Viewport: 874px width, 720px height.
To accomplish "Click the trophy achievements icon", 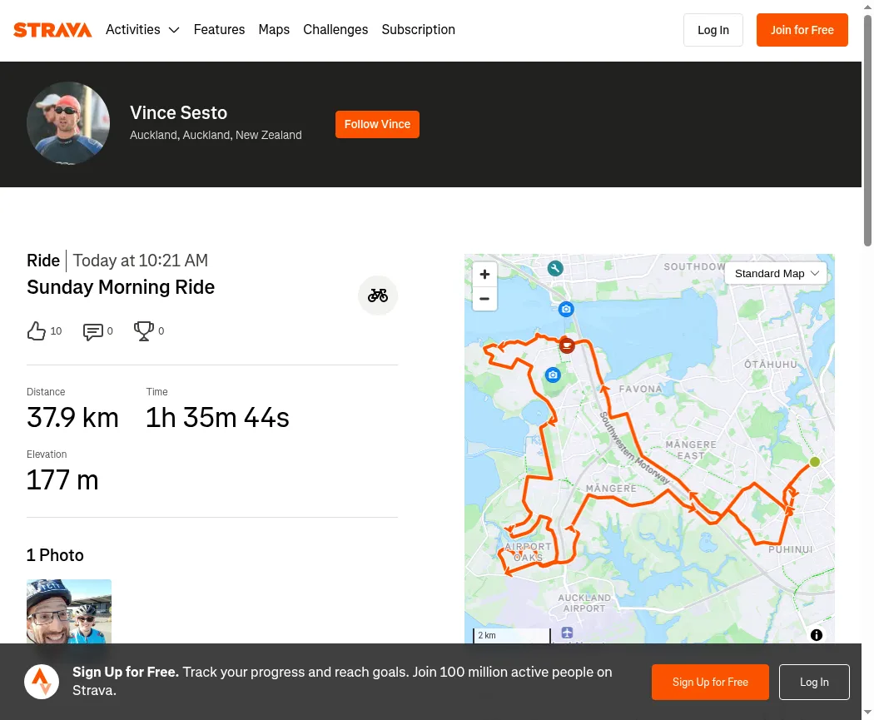I will [144, 331].
